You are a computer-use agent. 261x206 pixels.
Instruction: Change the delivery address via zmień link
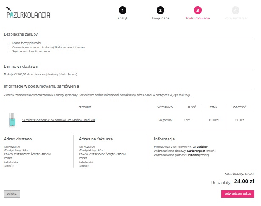tap(8, 165)
